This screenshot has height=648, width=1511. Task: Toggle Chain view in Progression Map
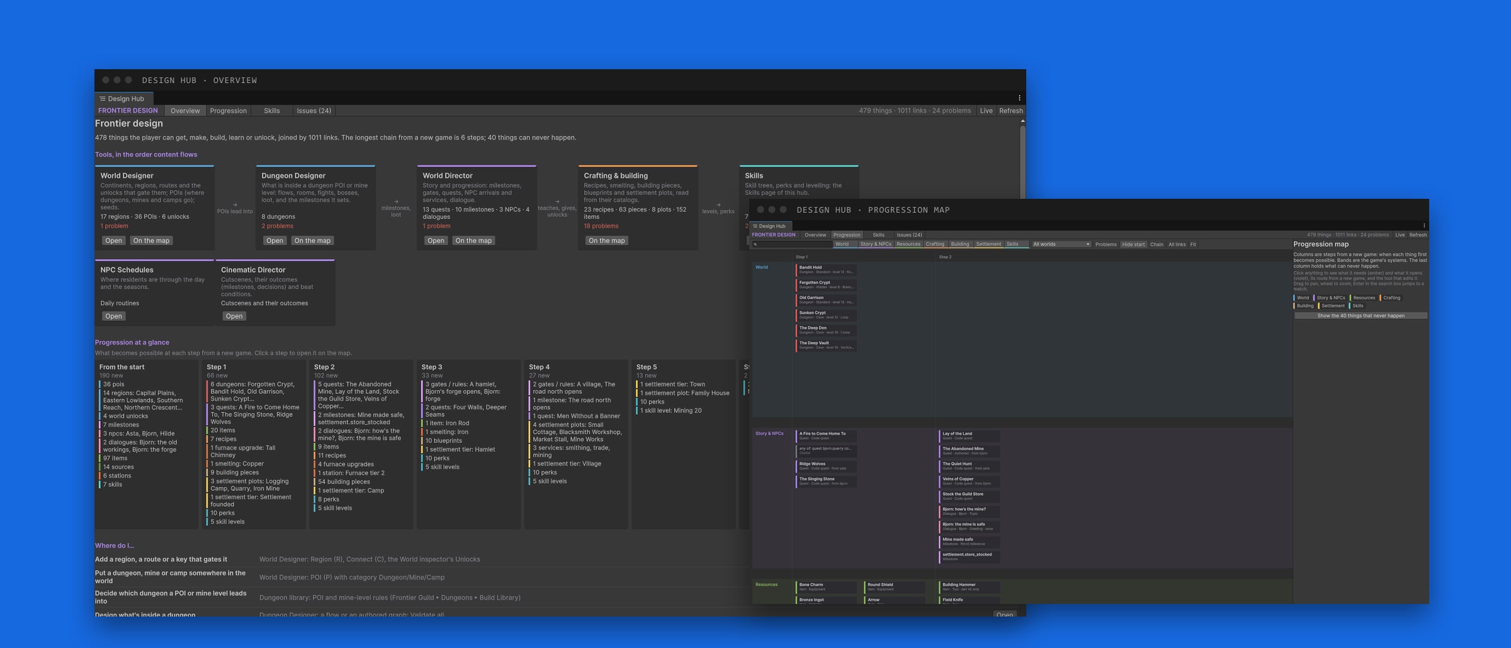pos(1157,244)
